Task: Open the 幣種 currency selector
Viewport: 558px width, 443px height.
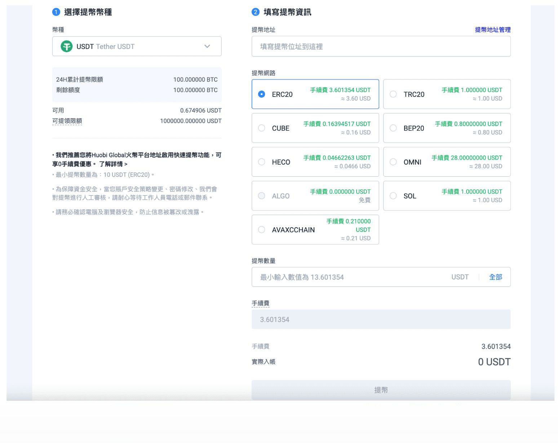Action: (136, 46)
